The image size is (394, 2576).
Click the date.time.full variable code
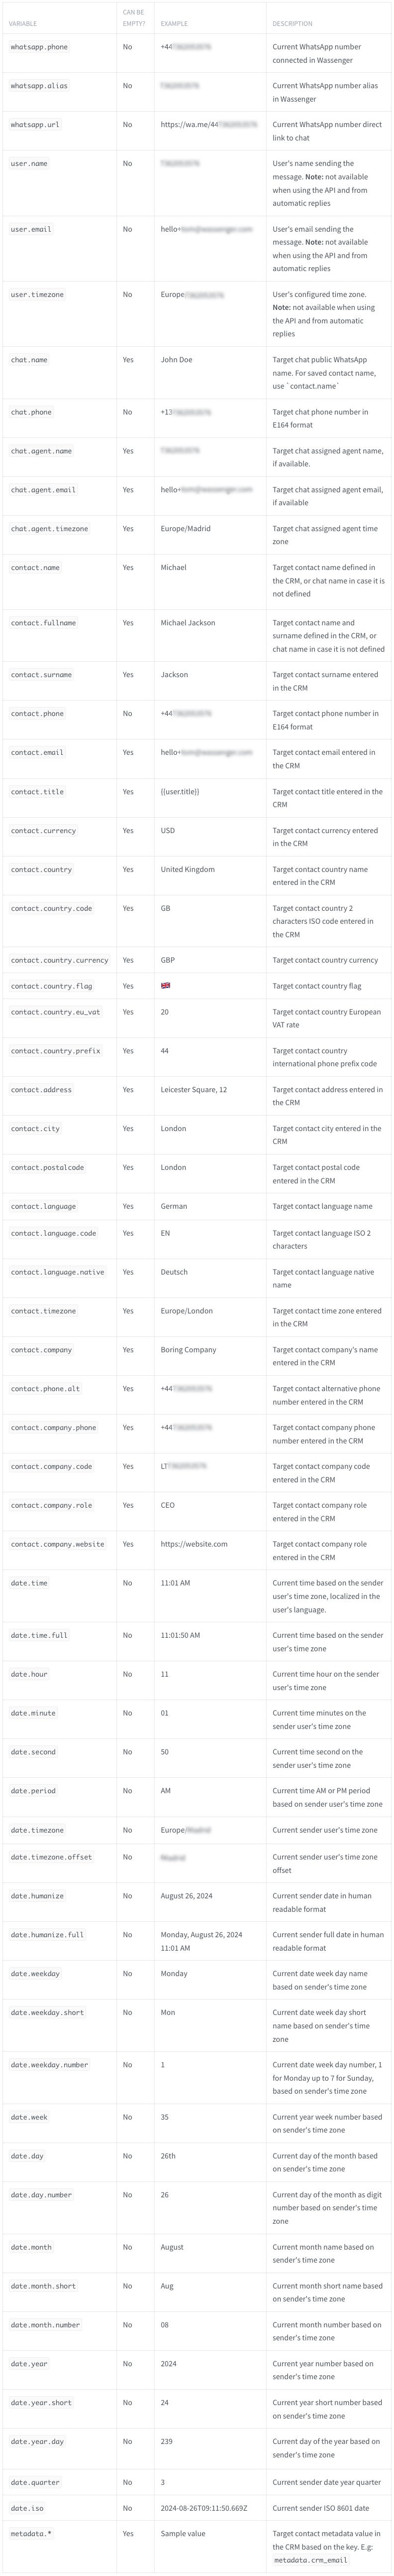click(x=39, y=1635)
